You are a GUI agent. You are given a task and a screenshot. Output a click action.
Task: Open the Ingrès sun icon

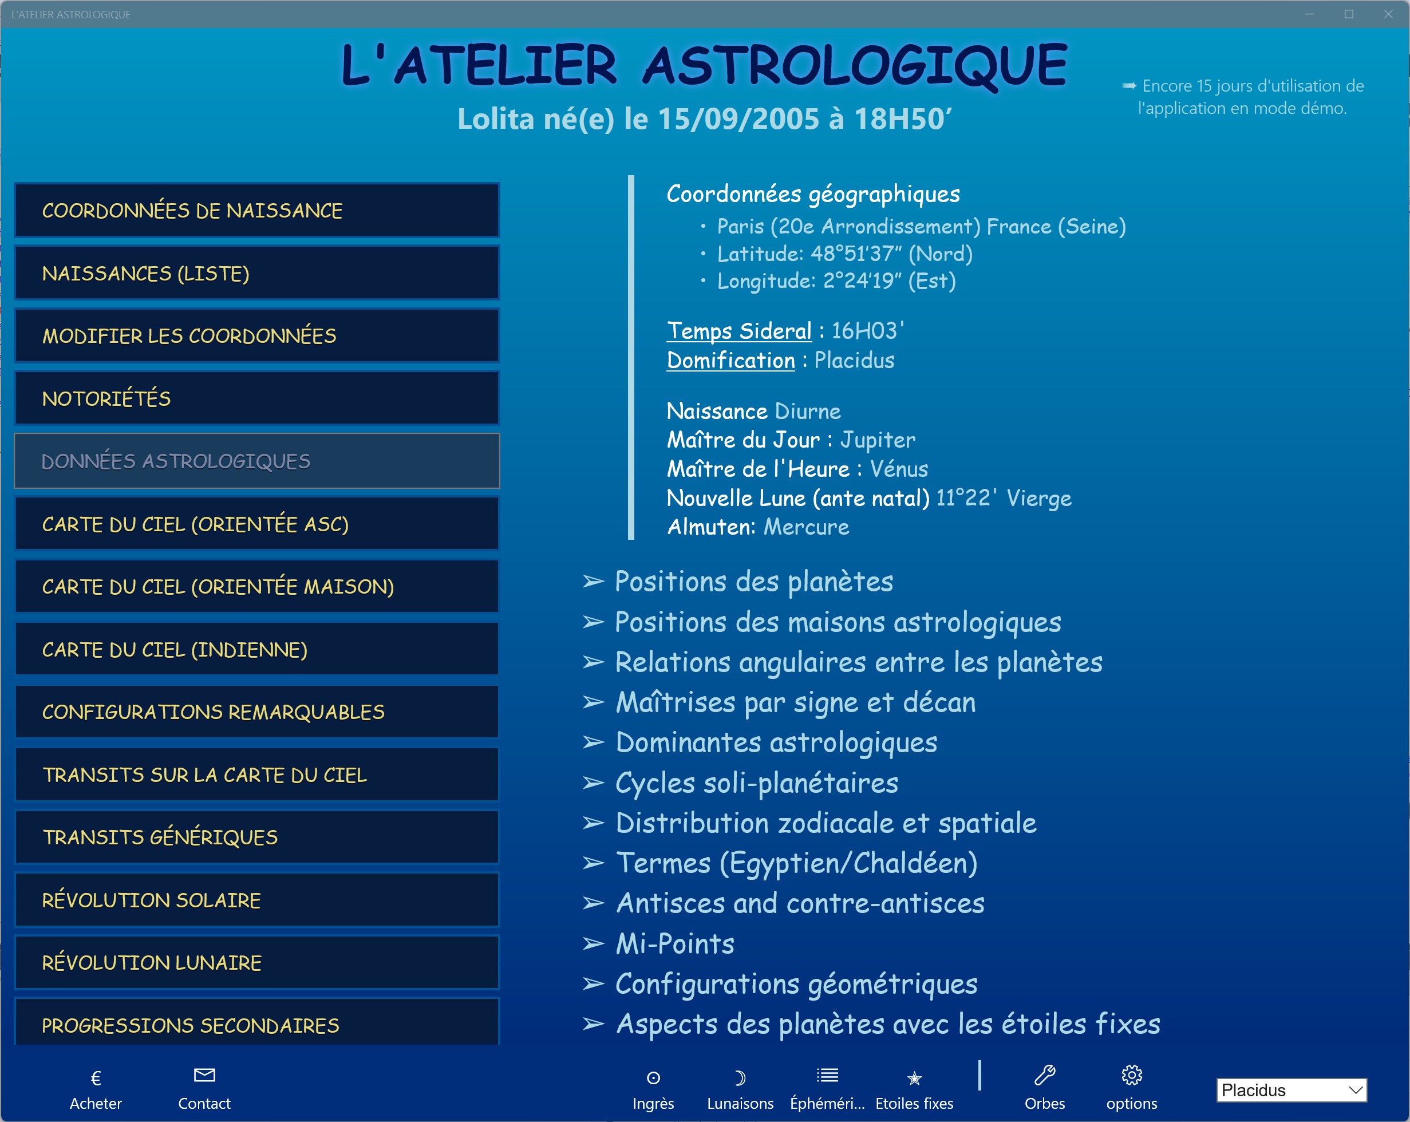coord(653,1077)
